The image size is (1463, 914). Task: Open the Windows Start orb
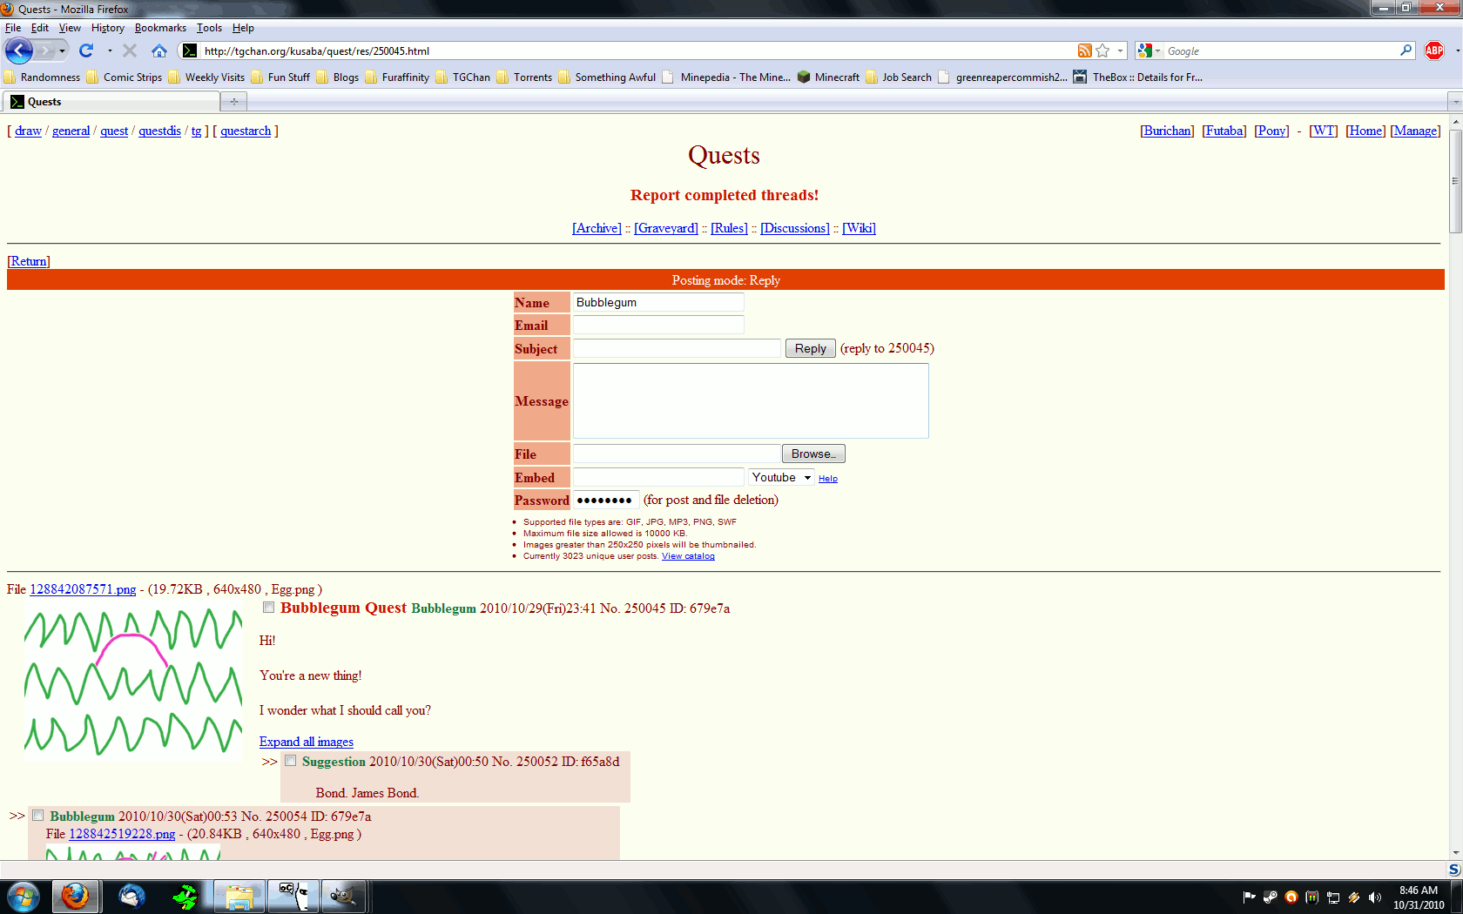point(23,896)
